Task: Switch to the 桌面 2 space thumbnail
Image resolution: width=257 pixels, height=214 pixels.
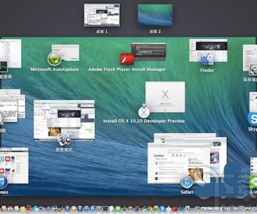Action: pyautogui.click(x=155, y=15)
